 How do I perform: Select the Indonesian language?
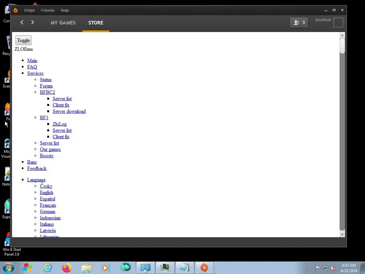point(50,218)
